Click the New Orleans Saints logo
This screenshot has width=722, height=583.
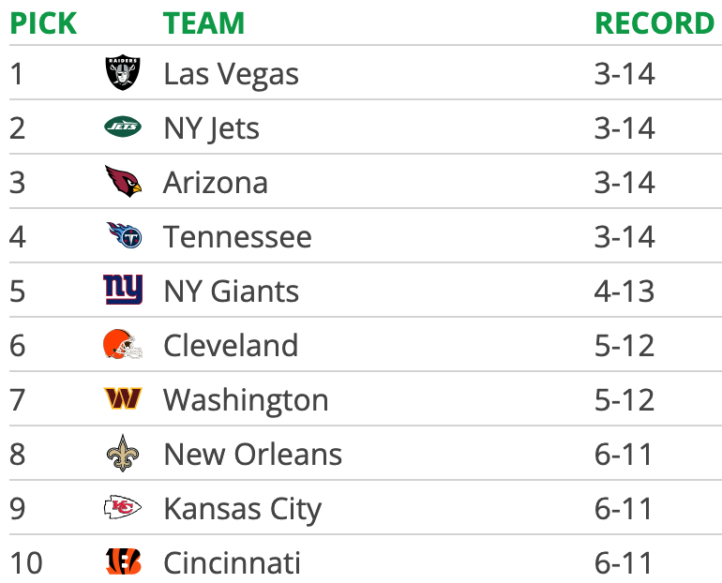(123, 454)
